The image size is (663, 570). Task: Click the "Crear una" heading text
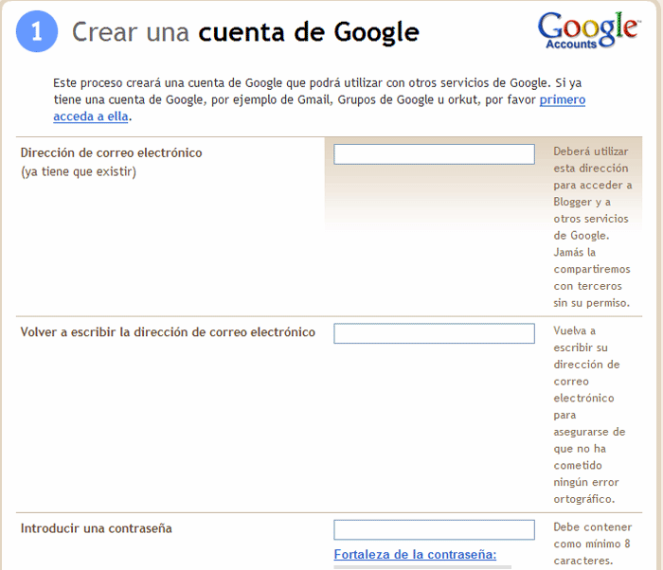(132, 33)
